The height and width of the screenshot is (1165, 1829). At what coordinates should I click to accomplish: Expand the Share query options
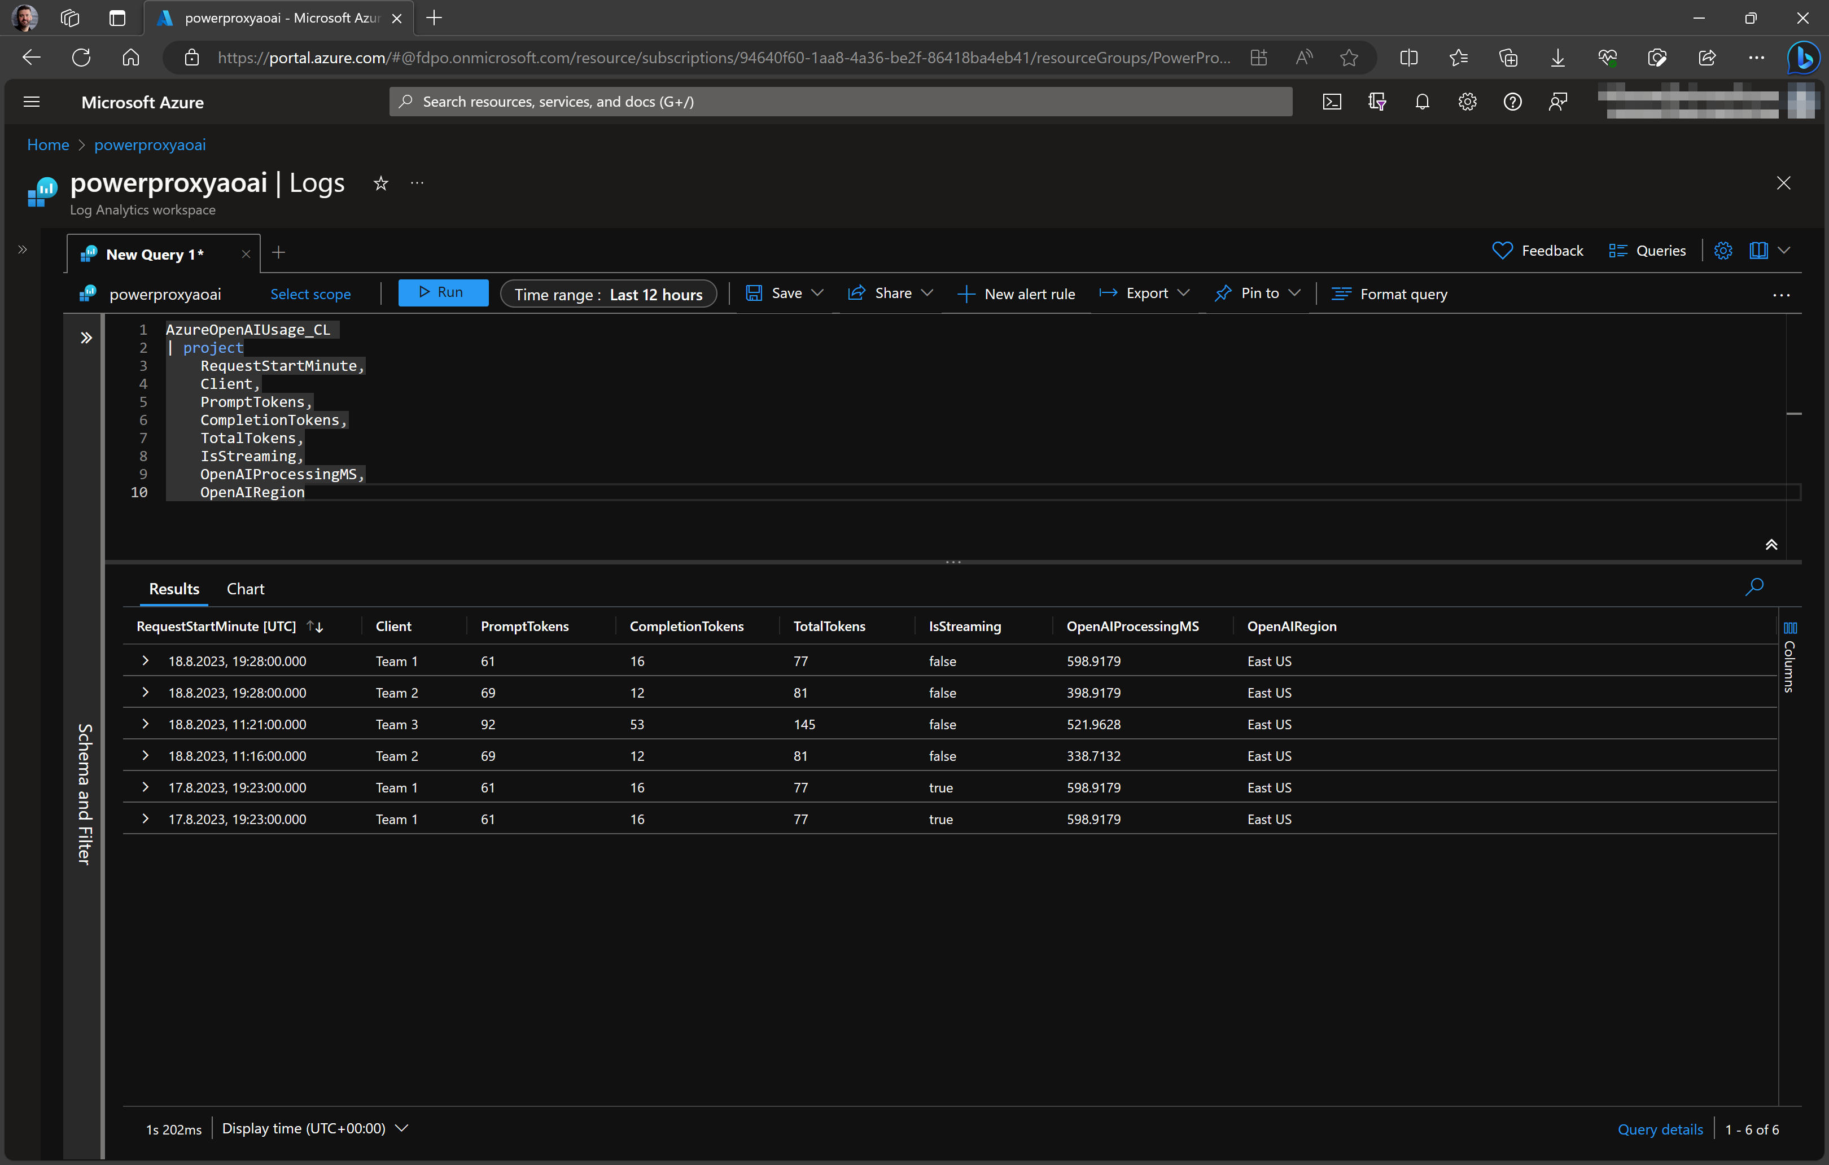pos(925,295)
